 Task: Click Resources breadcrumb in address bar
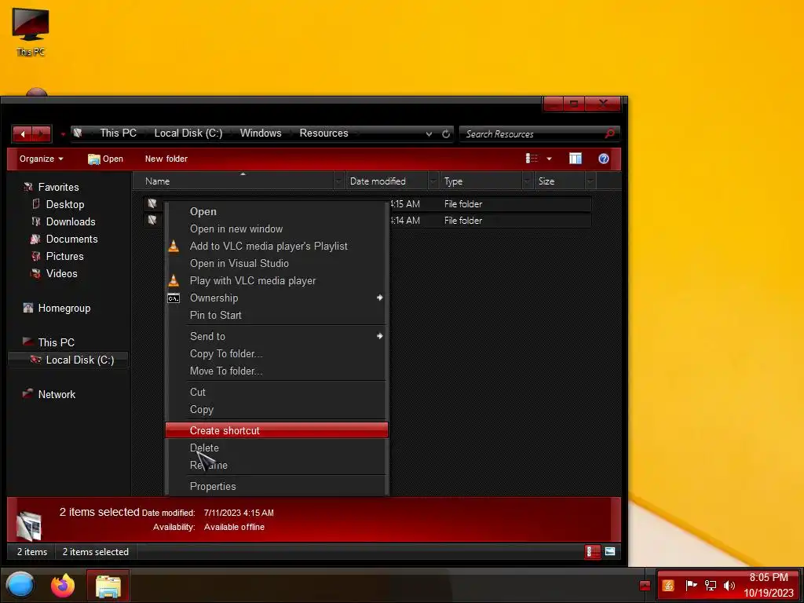coord(323,133)
